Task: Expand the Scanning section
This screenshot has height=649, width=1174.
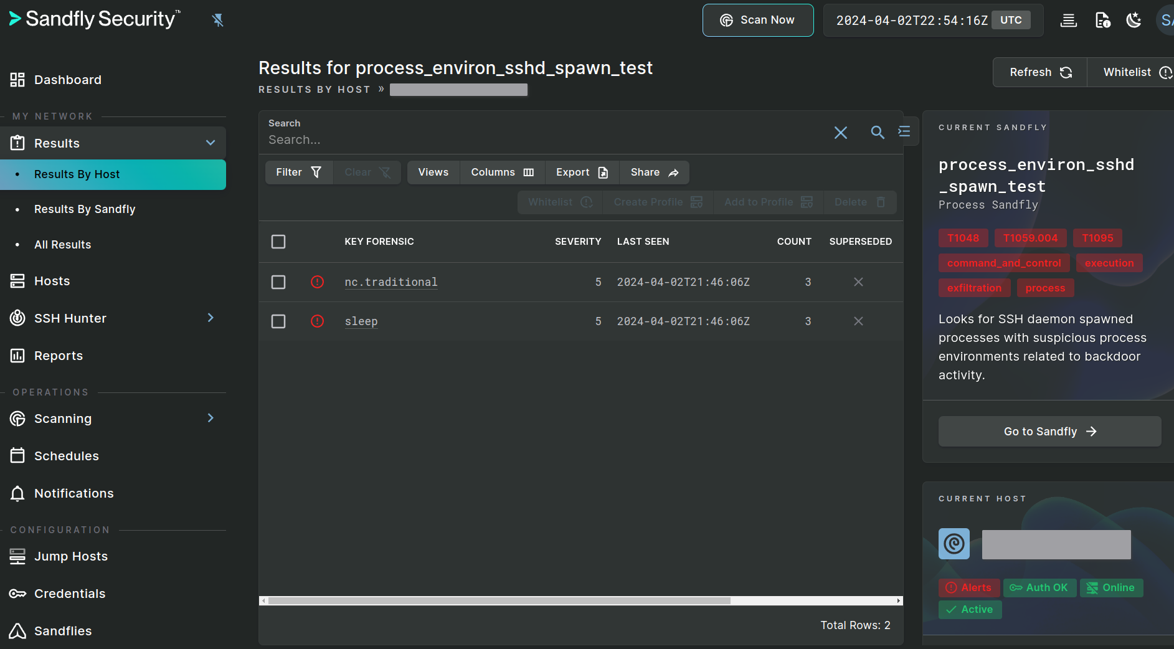Action: tap(210, 418)
